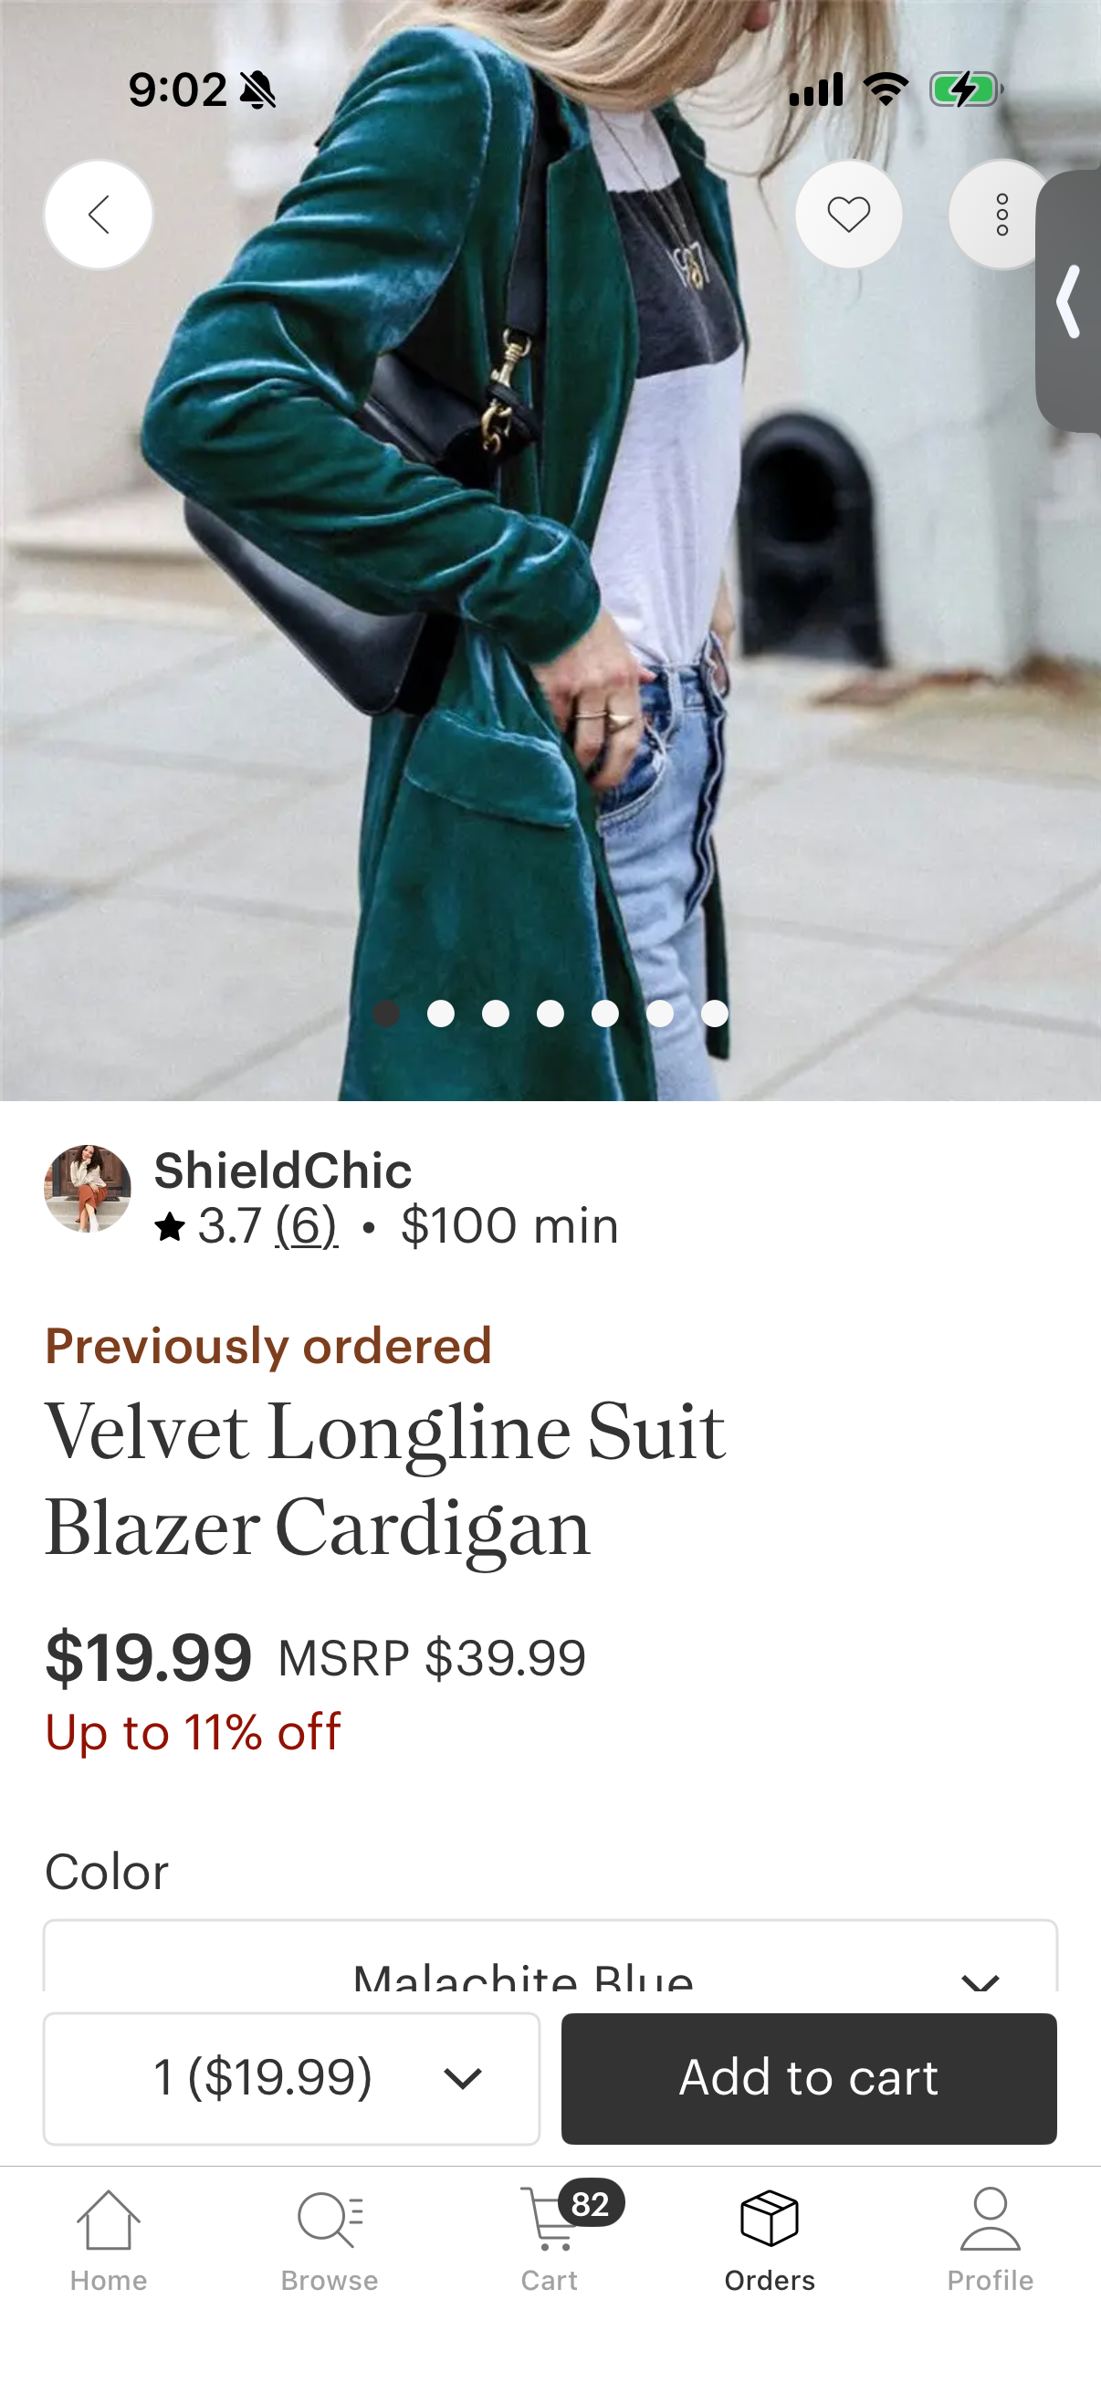Jump to second product image dot
The height and width of the screenshot is (2394, 1101).
point(440,1013)
